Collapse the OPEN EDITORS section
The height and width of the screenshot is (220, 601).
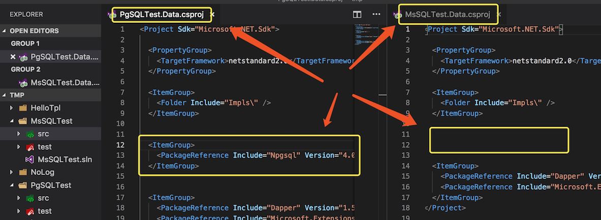pyautogui.click(x=5, y=31)
